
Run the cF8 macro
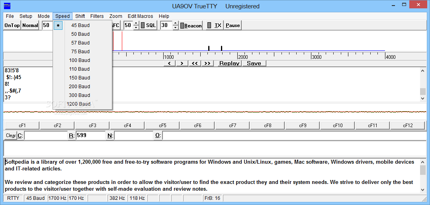(x=268, y=126)
